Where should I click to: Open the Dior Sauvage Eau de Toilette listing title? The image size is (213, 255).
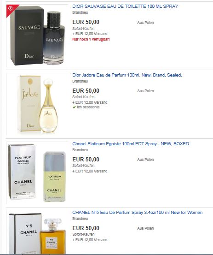pyautogui.click(x=125, y=6)
